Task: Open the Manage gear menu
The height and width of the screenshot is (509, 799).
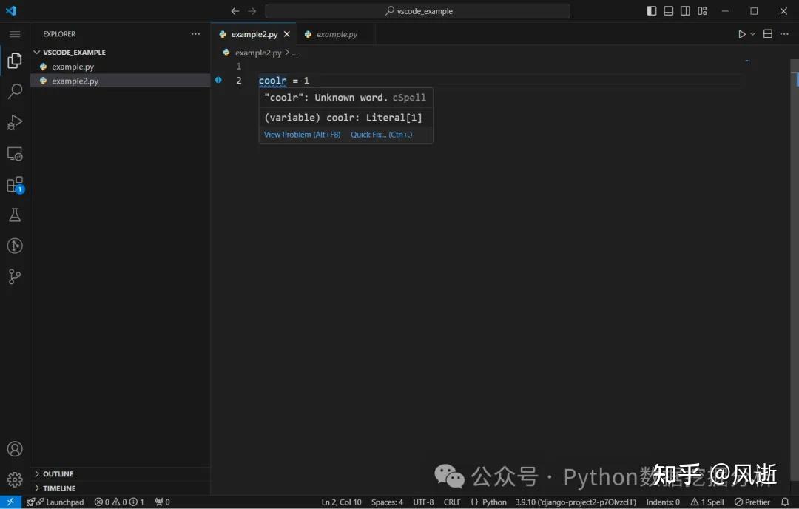Action: coord(15,479)
